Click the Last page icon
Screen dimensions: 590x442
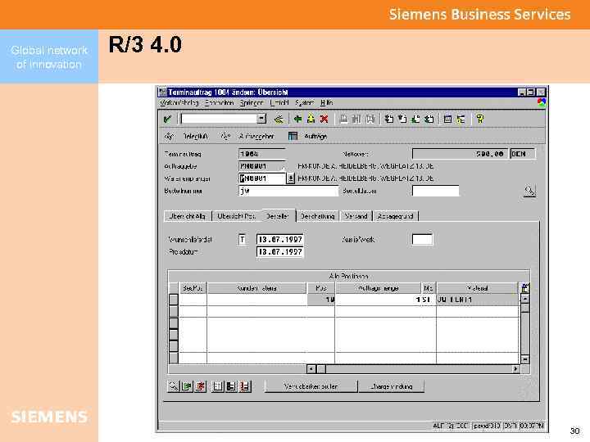click(x=429, y=120)
